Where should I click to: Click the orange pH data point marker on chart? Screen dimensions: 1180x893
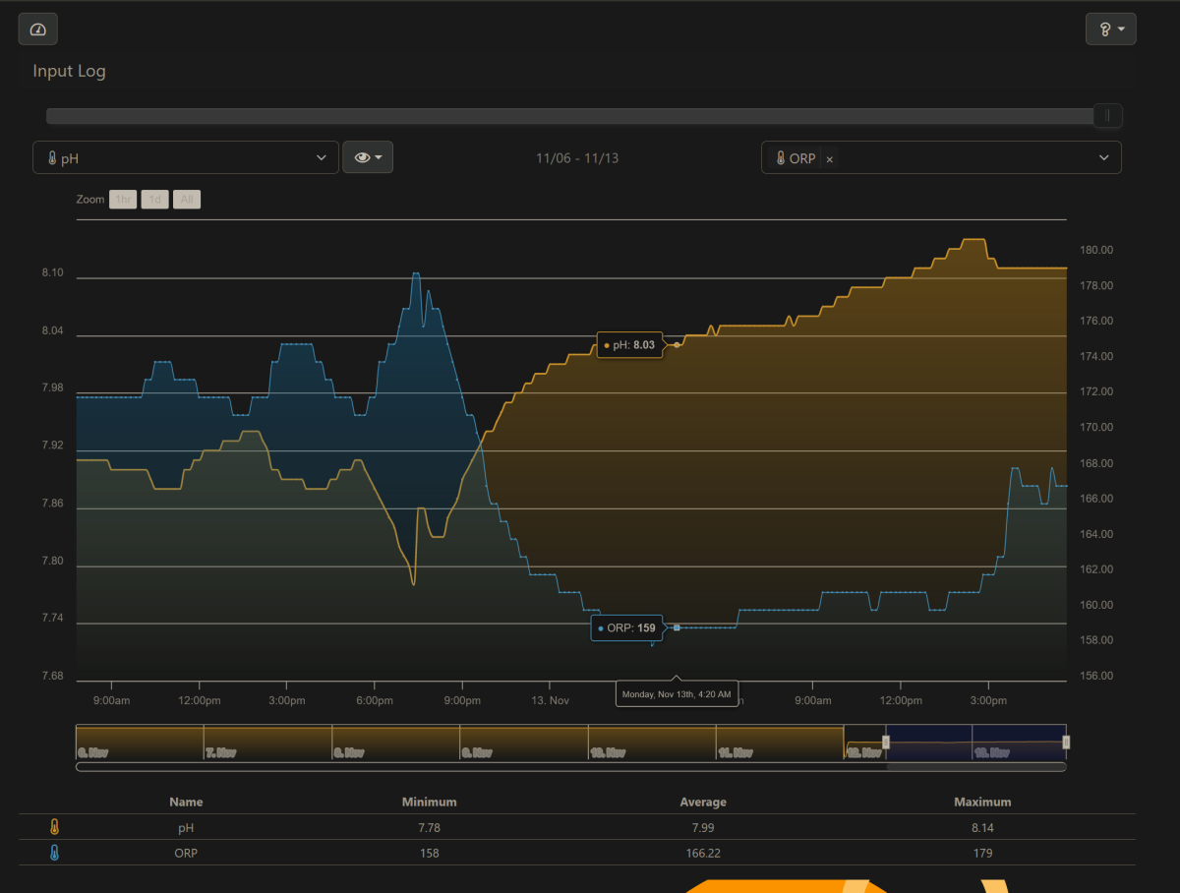(677, 345)
